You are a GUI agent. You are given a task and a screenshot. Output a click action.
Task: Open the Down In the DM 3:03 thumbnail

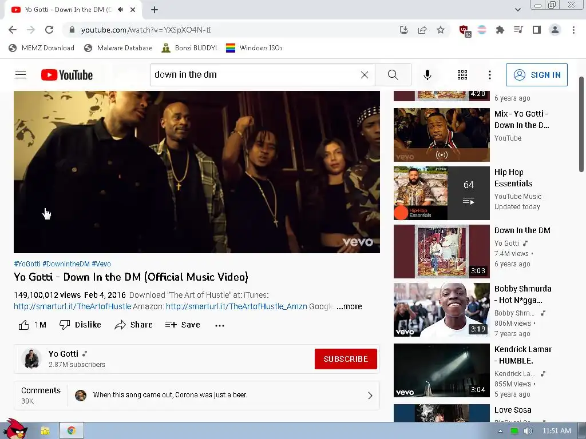pos(441,252)
